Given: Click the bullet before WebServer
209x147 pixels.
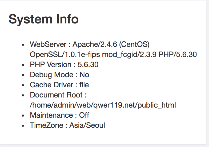Looking at the screenshot, I should pos(23,44).
